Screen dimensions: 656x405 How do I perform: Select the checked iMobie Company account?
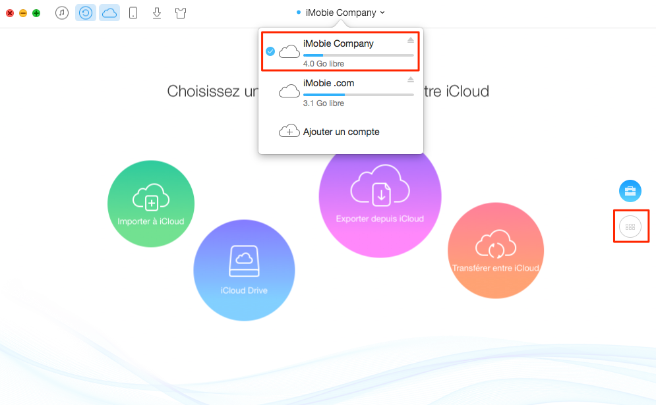coord(341,51)
